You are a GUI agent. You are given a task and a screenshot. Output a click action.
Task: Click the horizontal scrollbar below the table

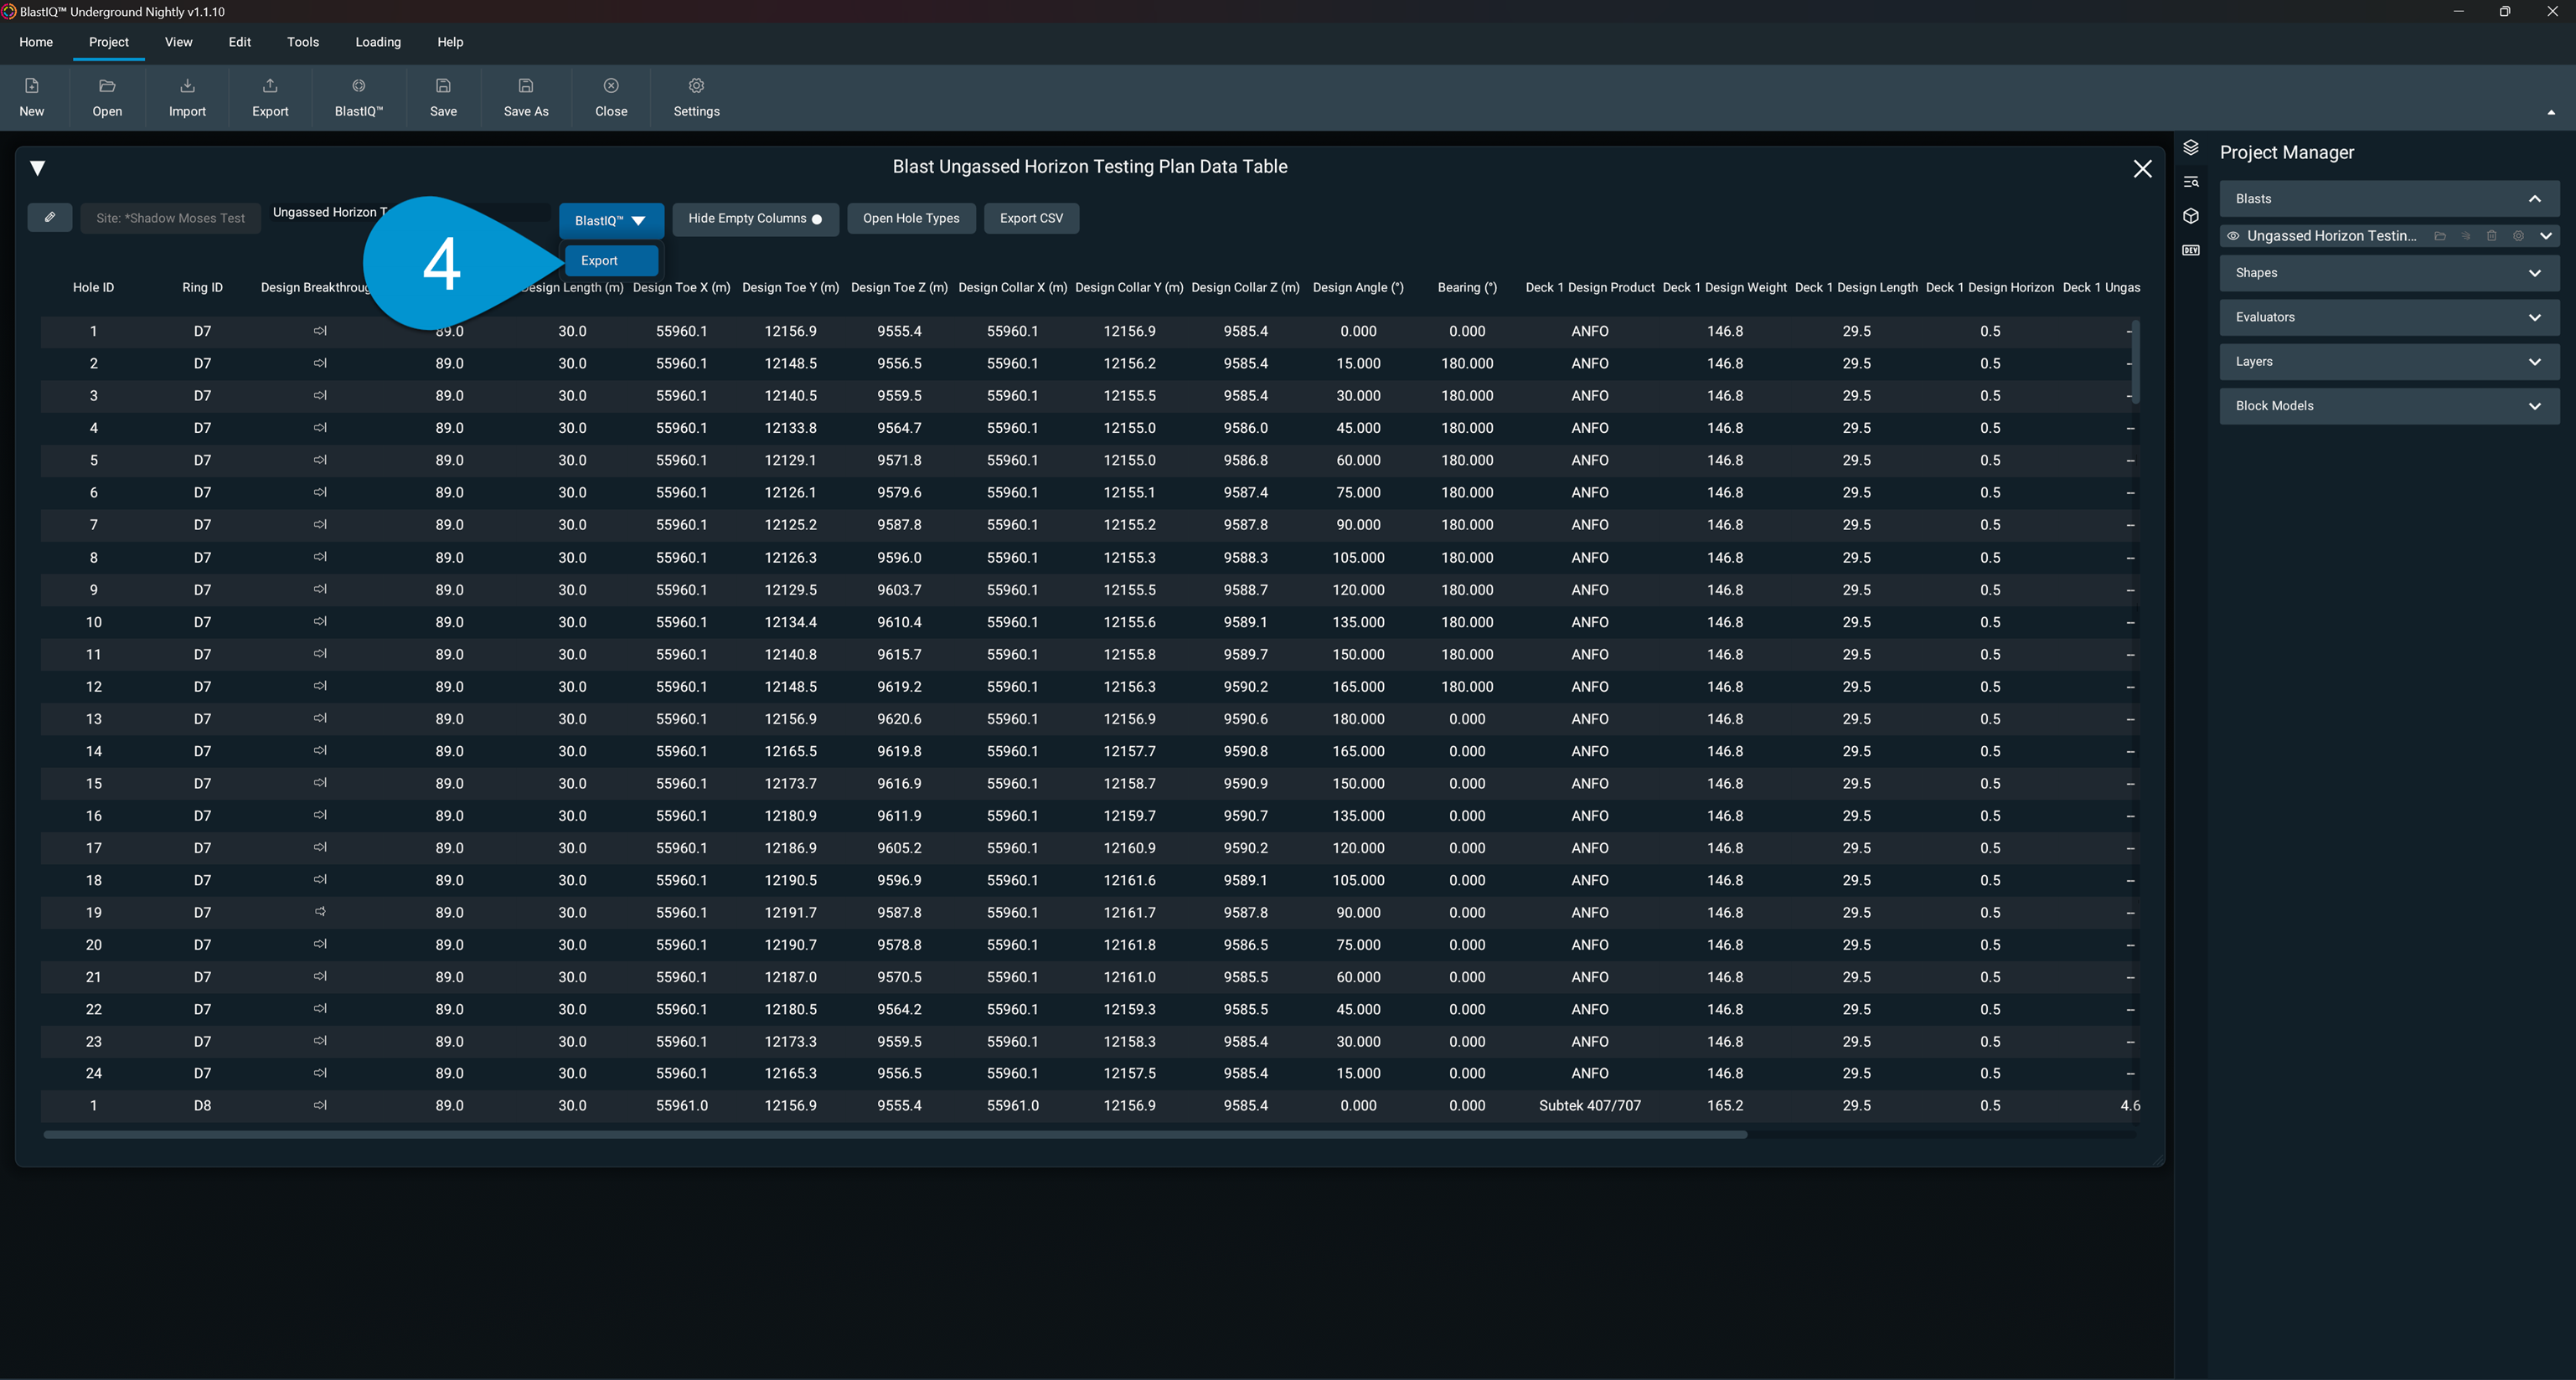[895, 1134]
